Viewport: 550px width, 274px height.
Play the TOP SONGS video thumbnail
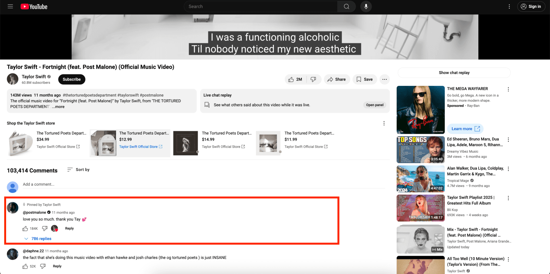pos(420,150)
